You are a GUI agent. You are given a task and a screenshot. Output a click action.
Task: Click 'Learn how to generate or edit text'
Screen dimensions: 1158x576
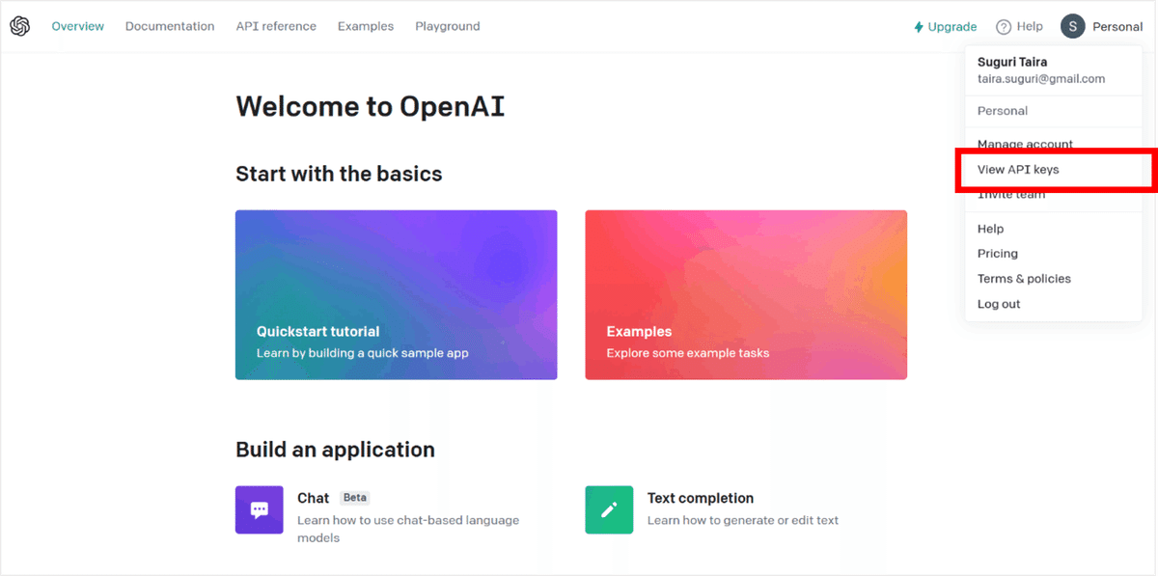pyautogui.click(x=743, y=521)
